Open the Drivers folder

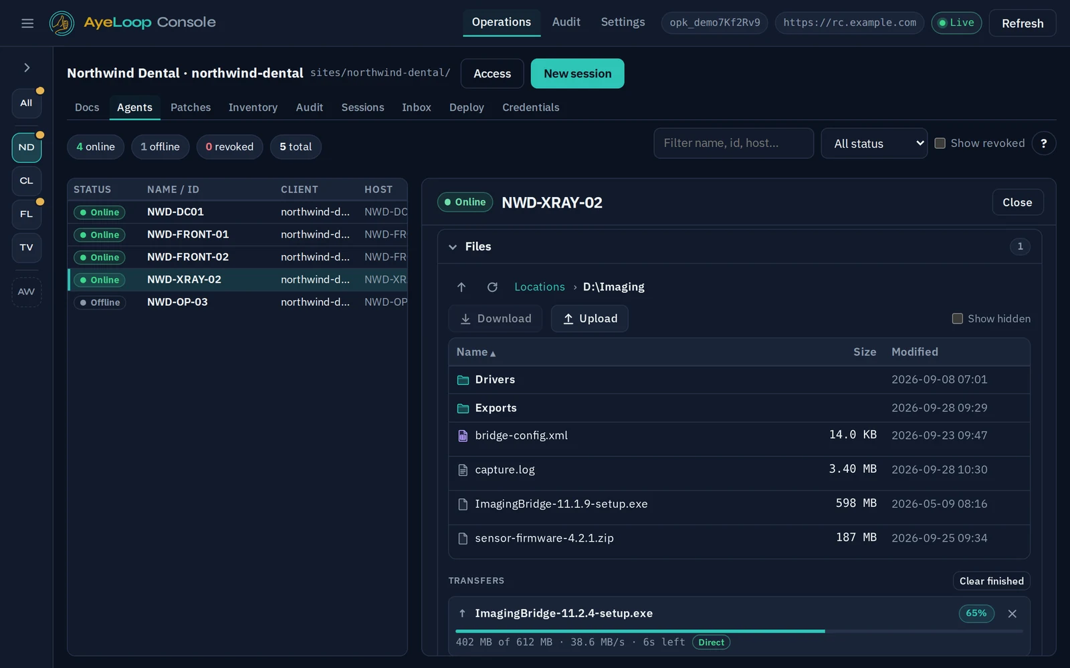(x=739, y=379)
